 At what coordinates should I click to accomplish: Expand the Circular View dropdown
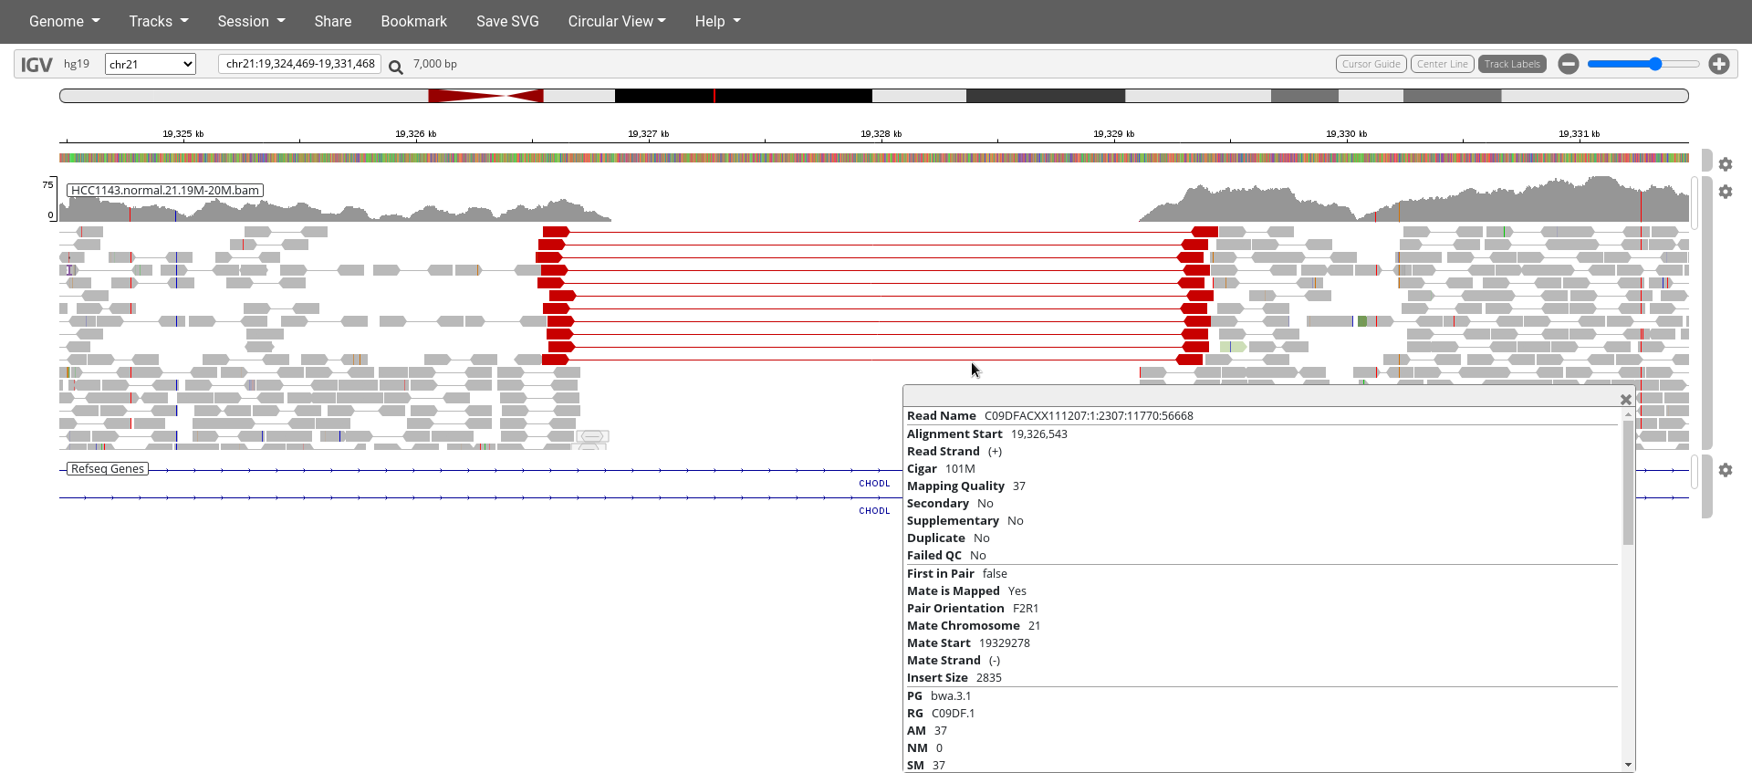click(617, 21)
